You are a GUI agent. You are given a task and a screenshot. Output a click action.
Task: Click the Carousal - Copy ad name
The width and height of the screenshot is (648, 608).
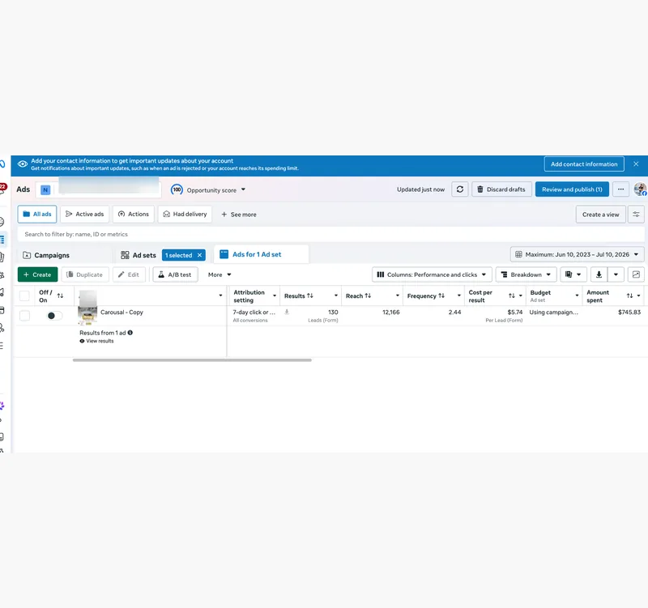pos(122,313)
